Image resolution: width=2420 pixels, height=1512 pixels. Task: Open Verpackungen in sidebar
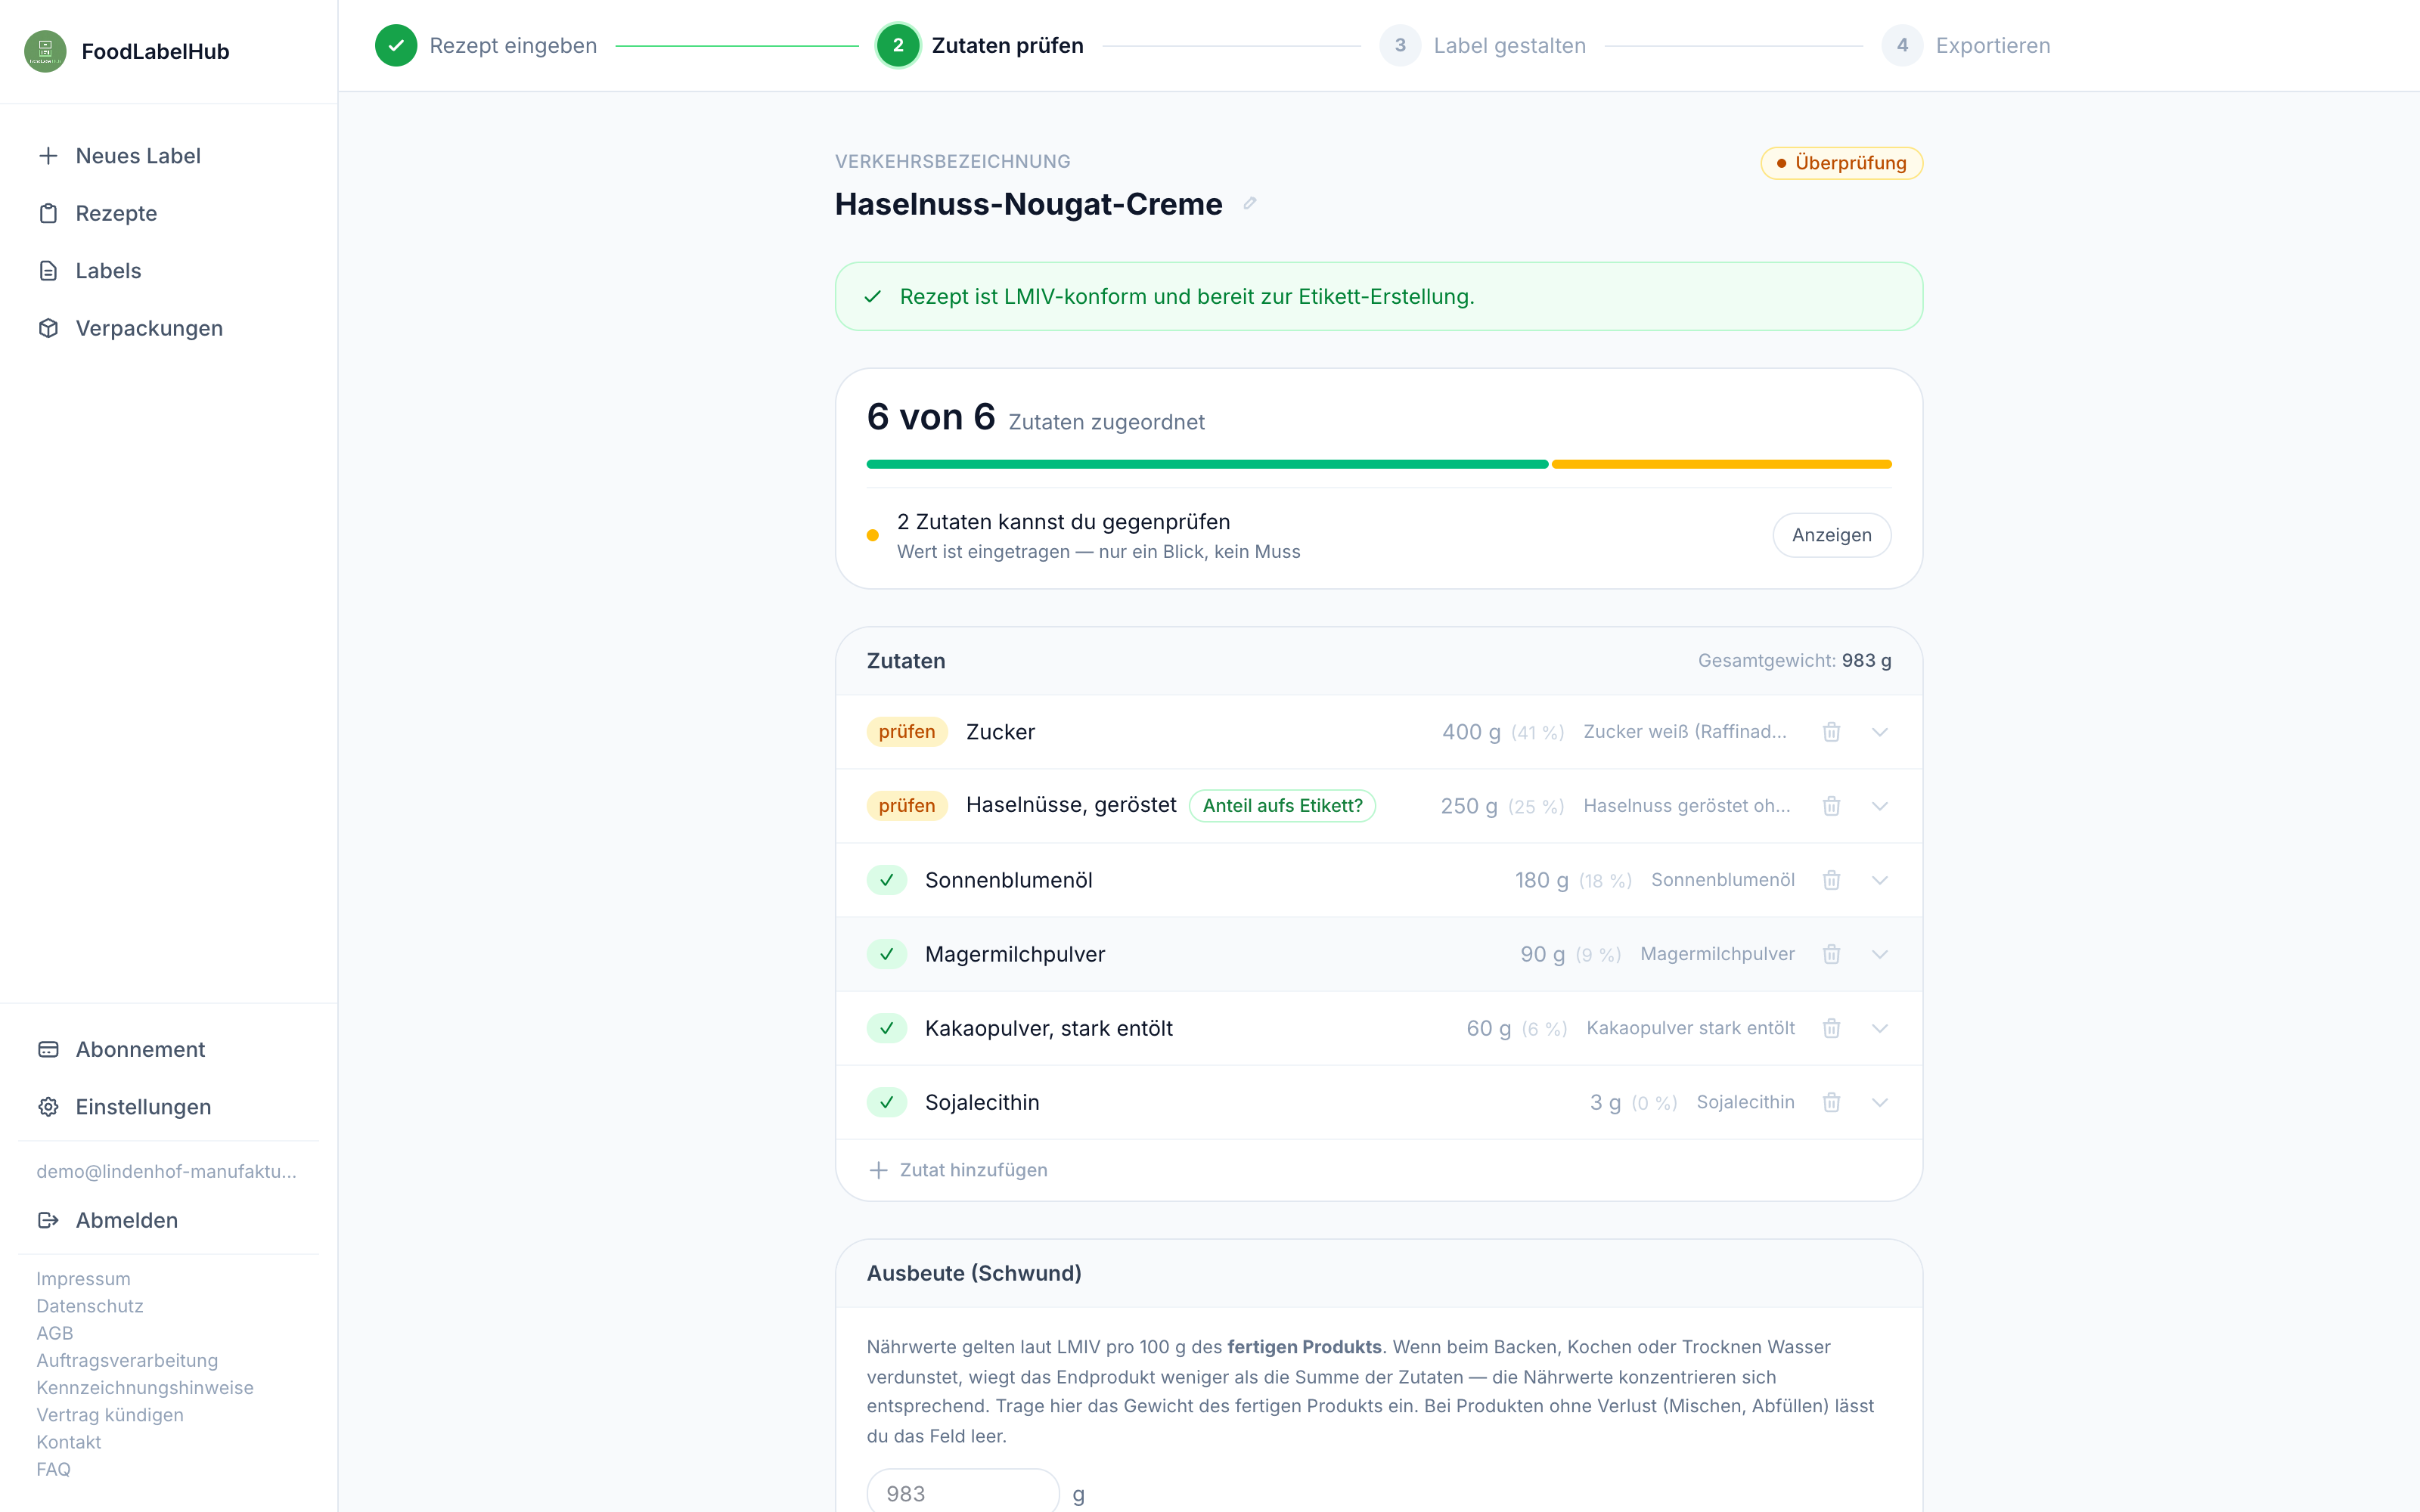click(x=168, y=328)
